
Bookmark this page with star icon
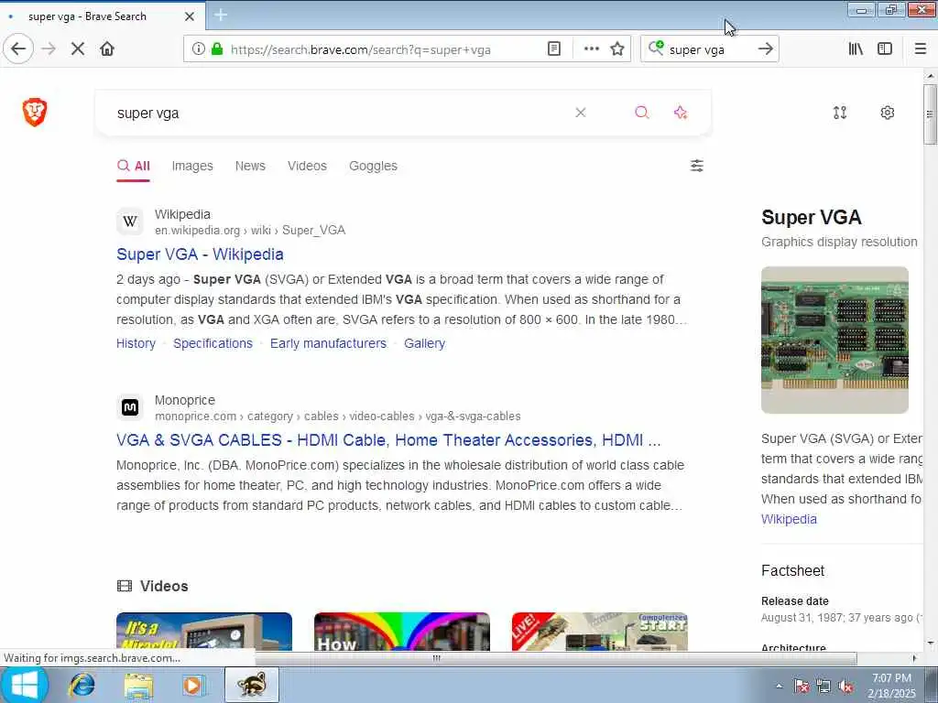[617, 49]
